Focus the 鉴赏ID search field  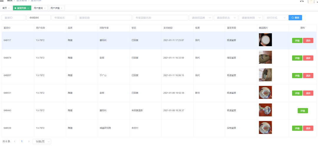click(14, 18)
